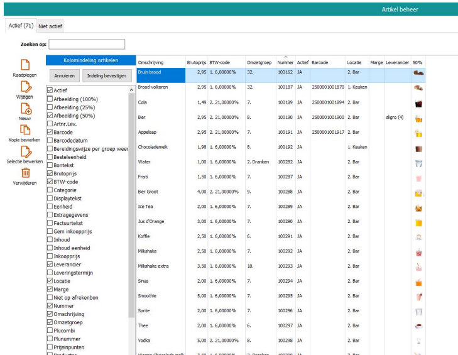Switch to the Niet actief tab

click(x=50, y=26)
